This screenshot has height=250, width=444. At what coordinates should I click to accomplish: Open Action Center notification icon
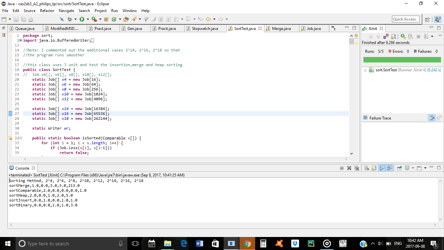point(434,243)
